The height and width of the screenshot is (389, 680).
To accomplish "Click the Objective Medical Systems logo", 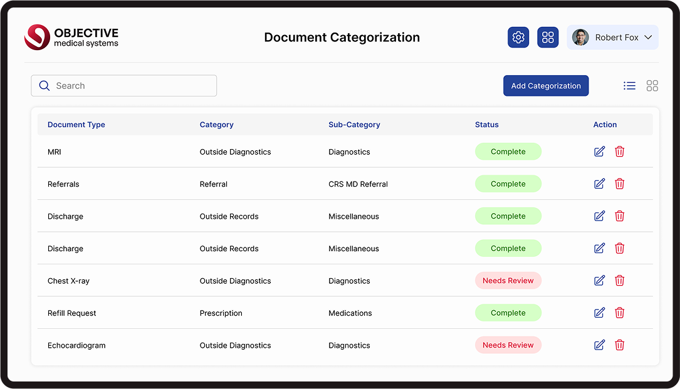I will pos(71,38).
